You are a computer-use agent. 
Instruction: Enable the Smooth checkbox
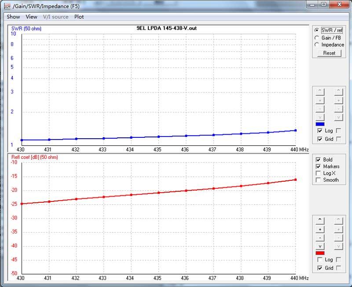(318, 180)
